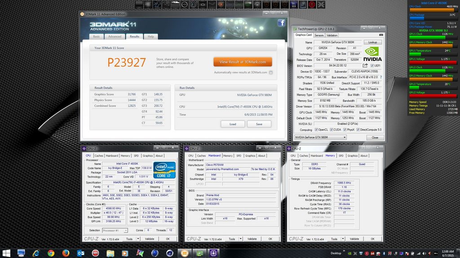Launch Google Chrome from the taskbar
The height and width of the screenshot is (258, 460).
pyautogui.click(x=51, y=253)
